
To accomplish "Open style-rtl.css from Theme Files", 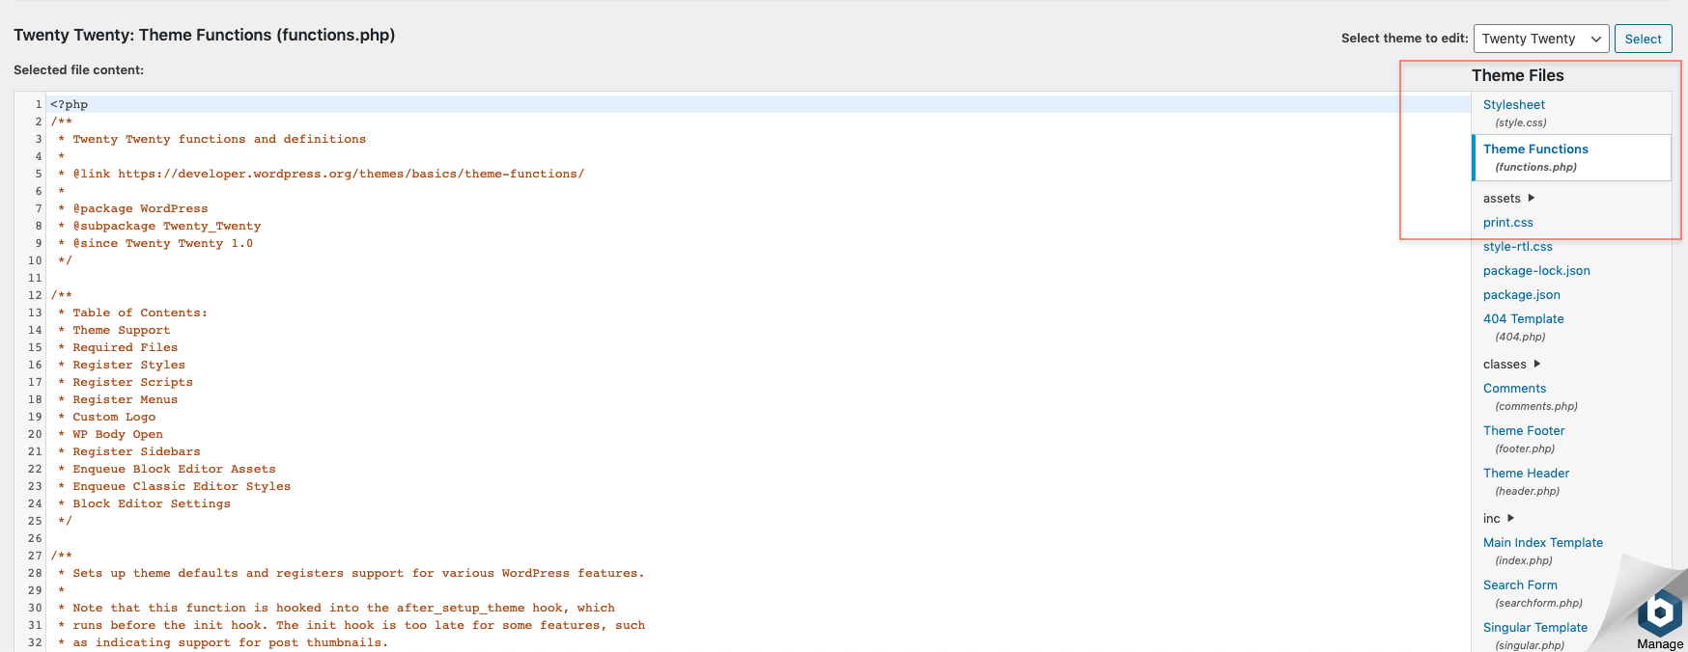I will (x=1517, y=247).
